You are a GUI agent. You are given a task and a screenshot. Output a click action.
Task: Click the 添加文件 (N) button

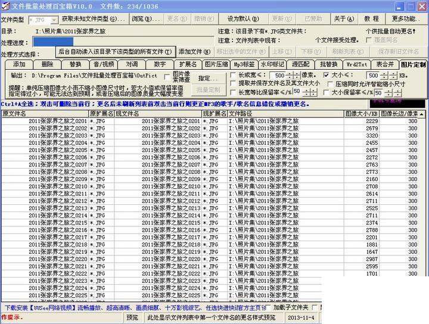(x=194, y=52)
